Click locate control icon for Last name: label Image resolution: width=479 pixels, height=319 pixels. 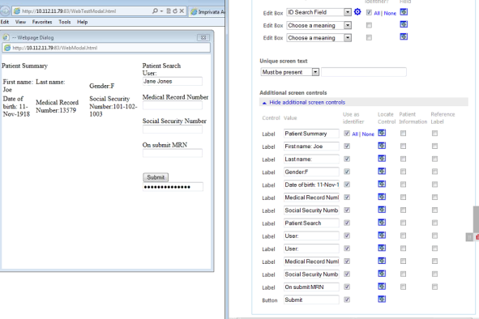click(x=382, y=159)
